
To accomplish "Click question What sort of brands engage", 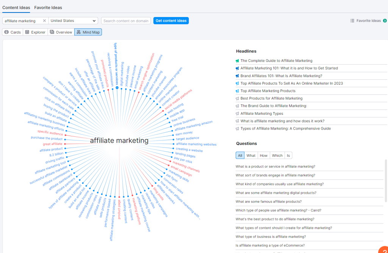I will [275, 175].
